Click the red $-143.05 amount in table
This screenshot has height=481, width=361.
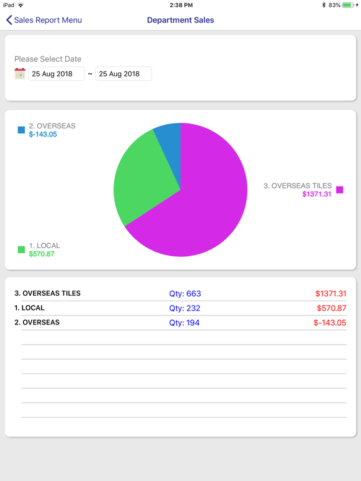[330, 323]
